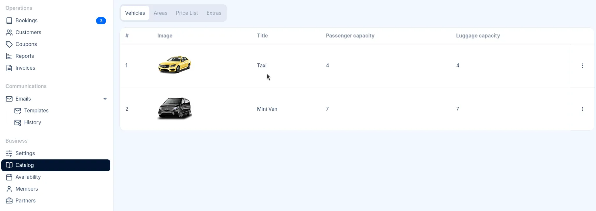Go to email History page
Viewport: 596px width, 211px height.
pyautogui.click(x=33, y=123)
